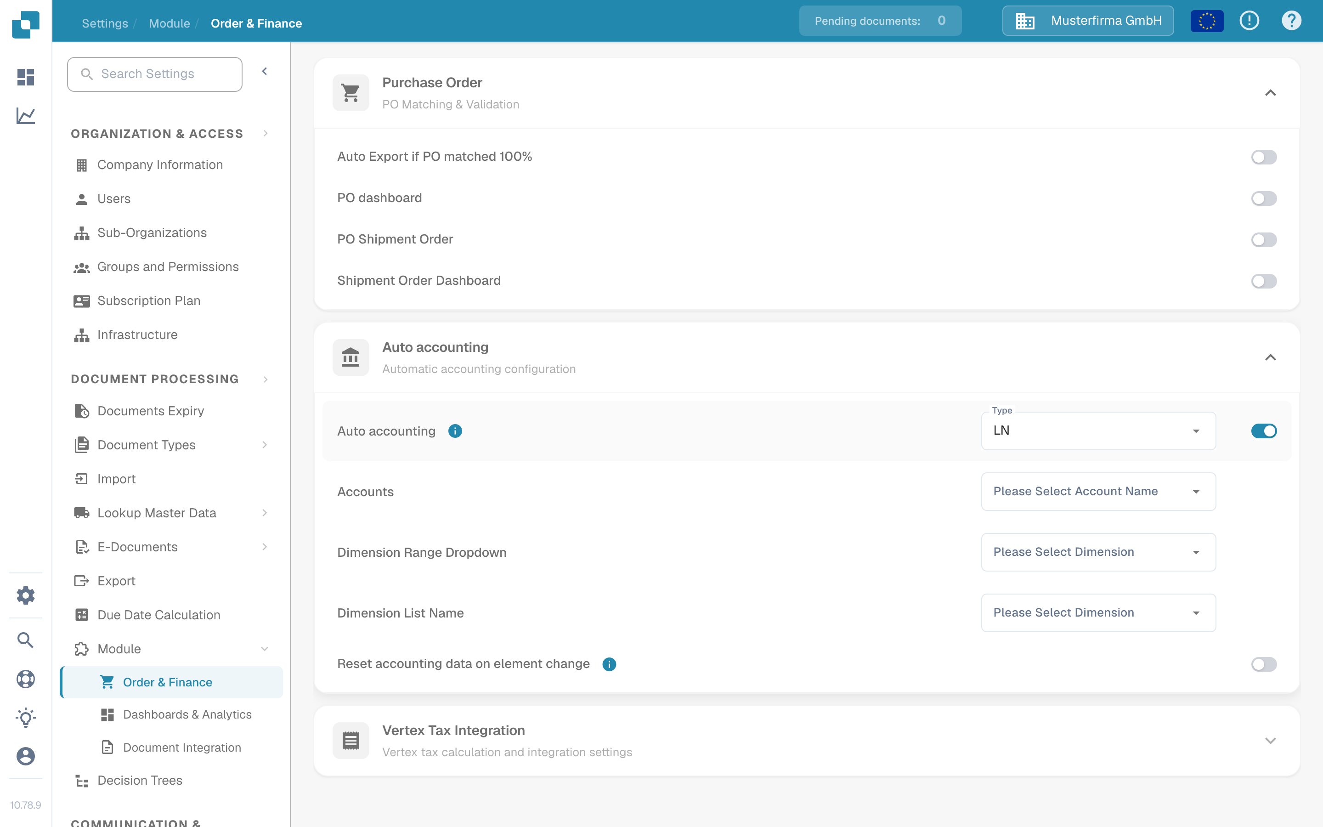Open the user profile icon in left rail
The width and height of the screenshot is (1323, 827).
[26, 756]
